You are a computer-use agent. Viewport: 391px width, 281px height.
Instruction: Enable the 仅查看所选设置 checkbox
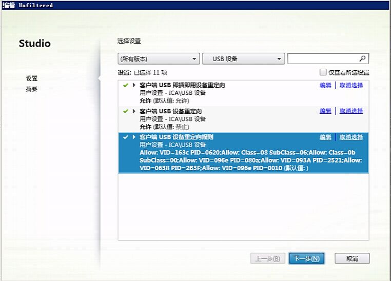pyautogui.click(x=323, y=72)
